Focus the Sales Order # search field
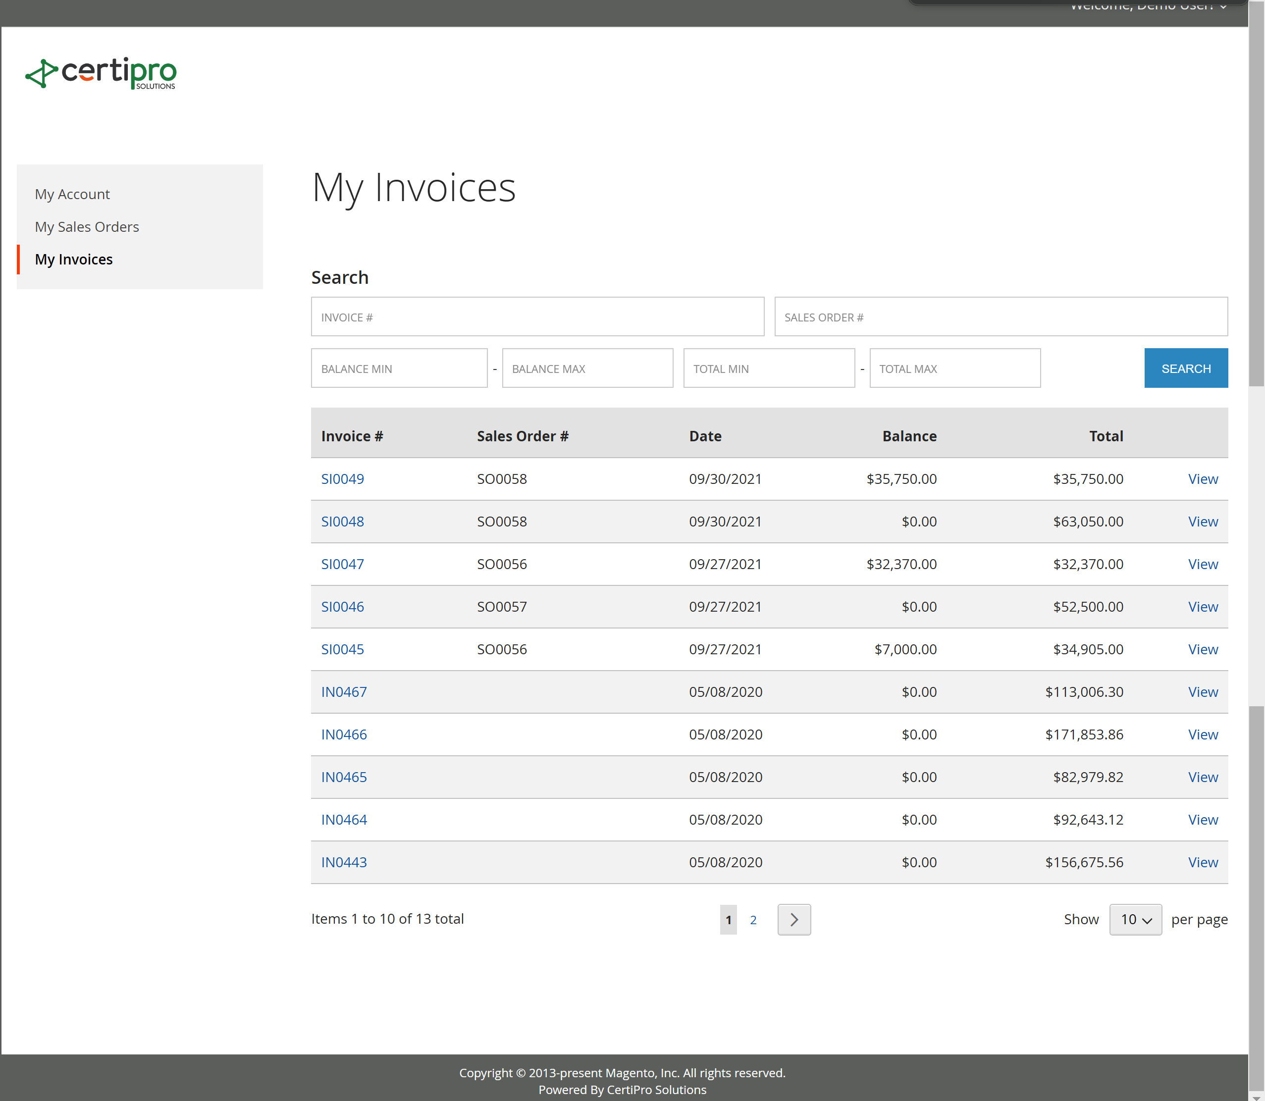Image resolution: width=1265 pixels, height=1101 pixels. tap(1000, 317)
